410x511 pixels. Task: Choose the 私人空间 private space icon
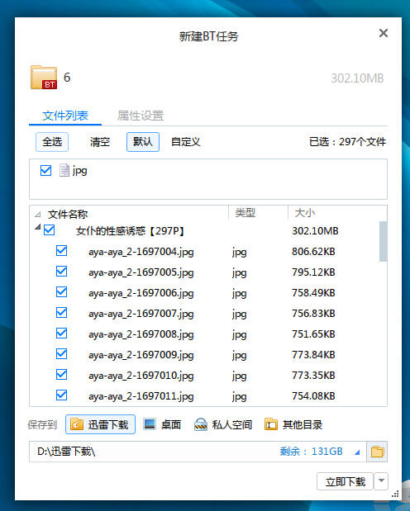pos(201,424)
